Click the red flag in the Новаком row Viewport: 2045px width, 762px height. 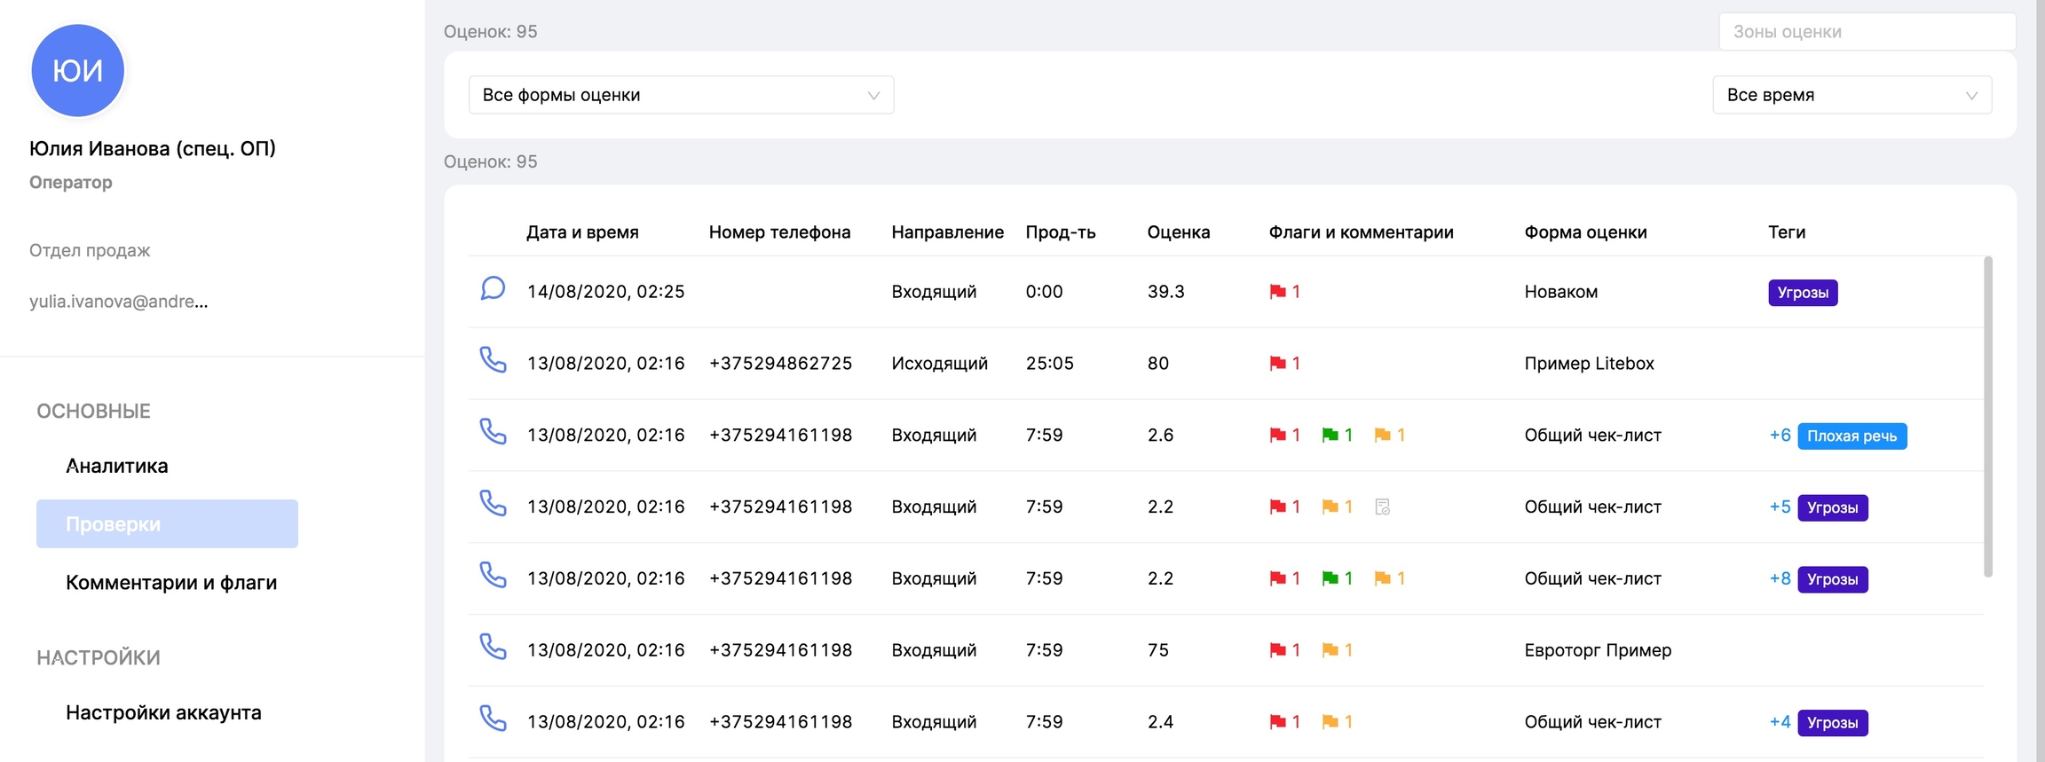tap(1277, 292)
